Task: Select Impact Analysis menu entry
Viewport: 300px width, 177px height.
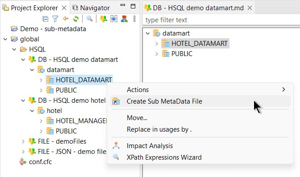Action: (x=200, y=146)
